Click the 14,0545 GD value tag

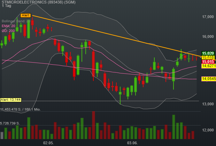tap(209, 79)
